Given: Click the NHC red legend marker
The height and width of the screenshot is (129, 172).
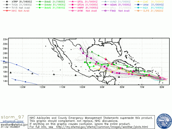Looking at the screenshot, I should pos(7,11).
